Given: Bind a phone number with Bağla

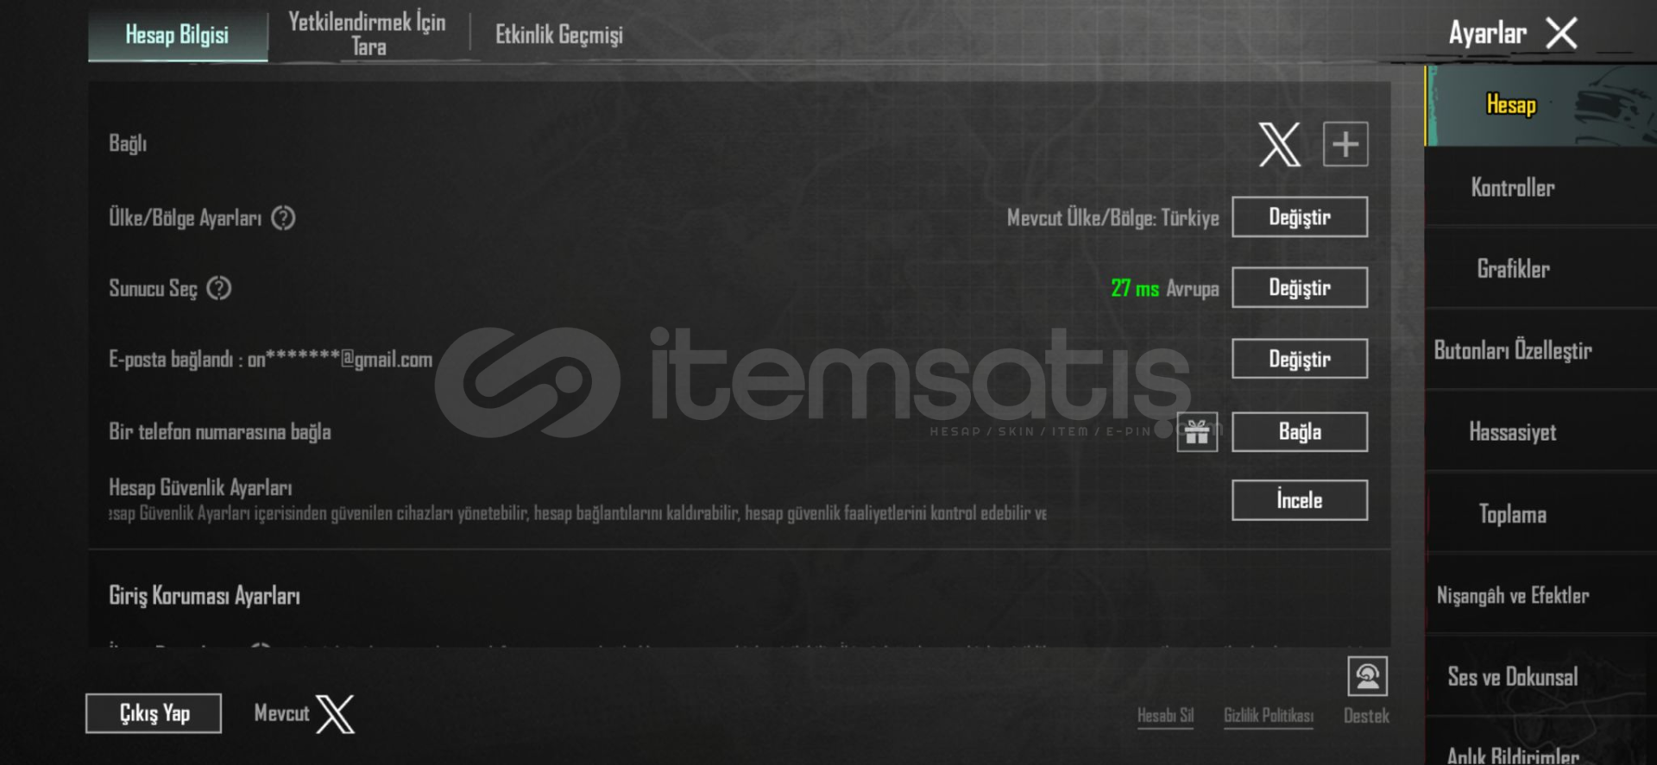Looking at the screenshot, I should click(1299, 432).
